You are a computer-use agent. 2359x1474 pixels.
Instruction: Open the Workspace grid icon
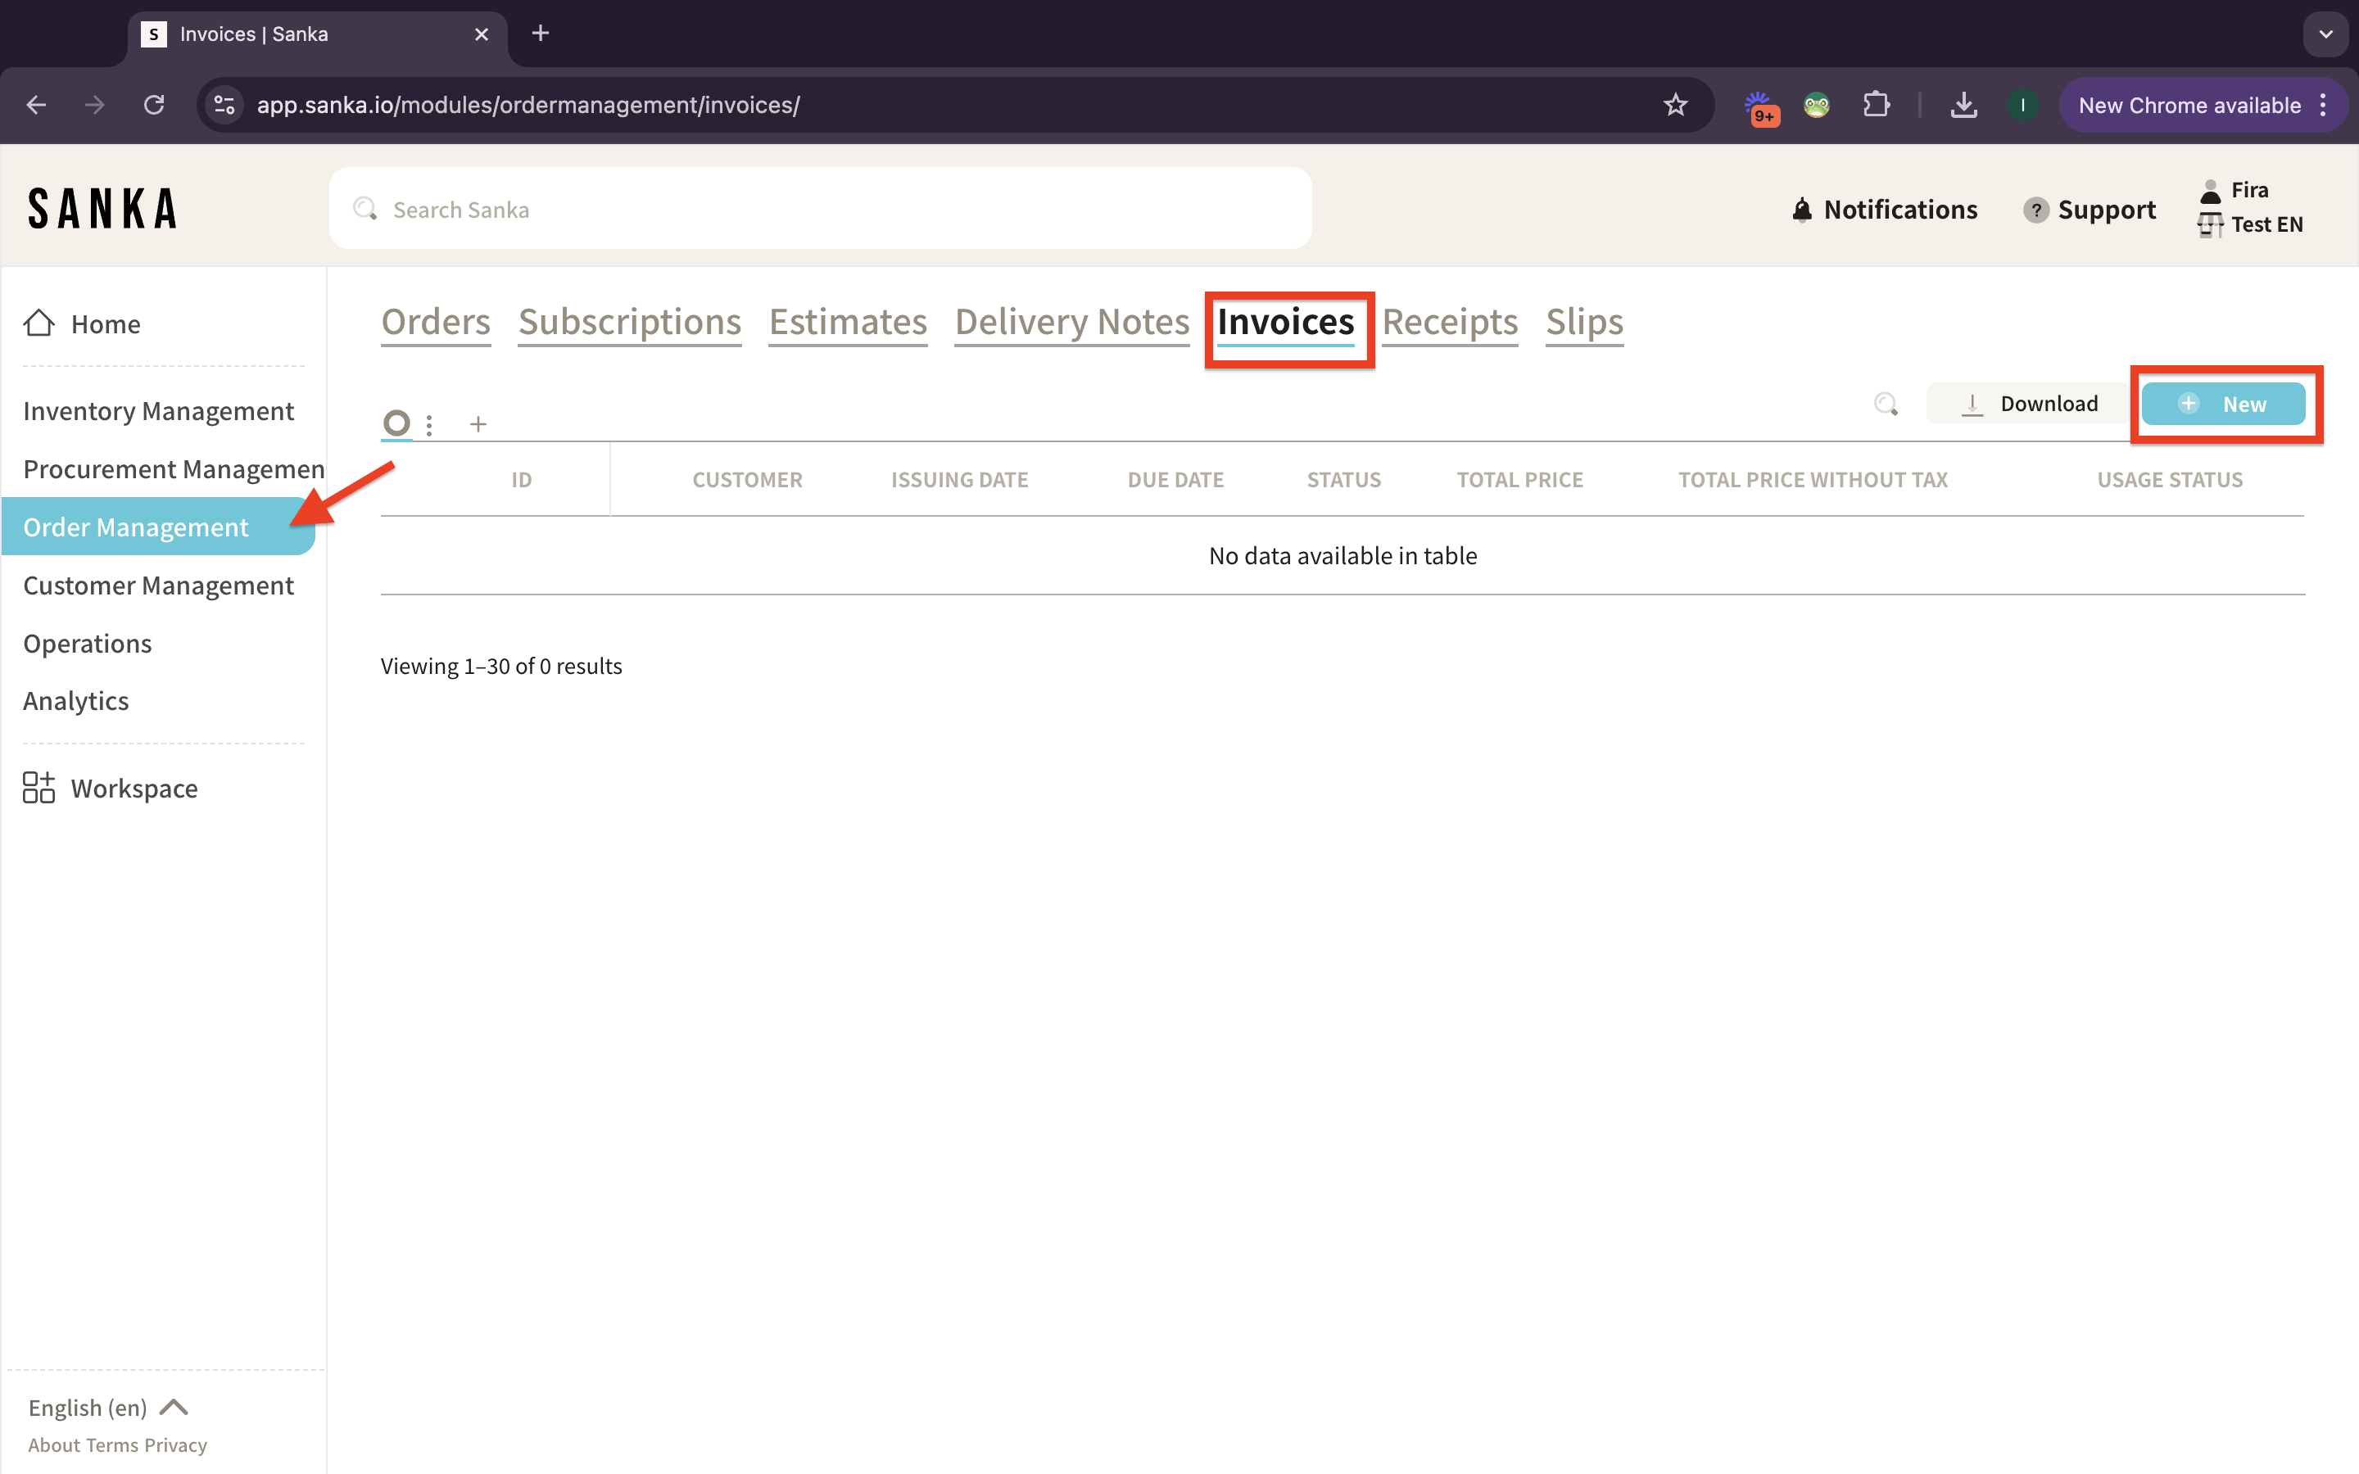click(39, 788)
